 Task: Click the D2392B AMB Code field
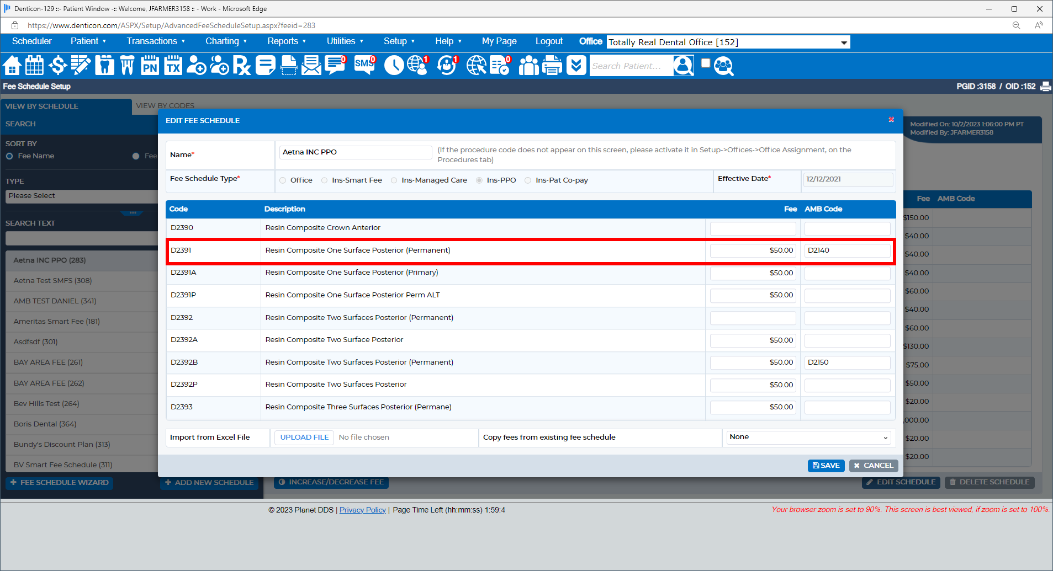(847, 362)
